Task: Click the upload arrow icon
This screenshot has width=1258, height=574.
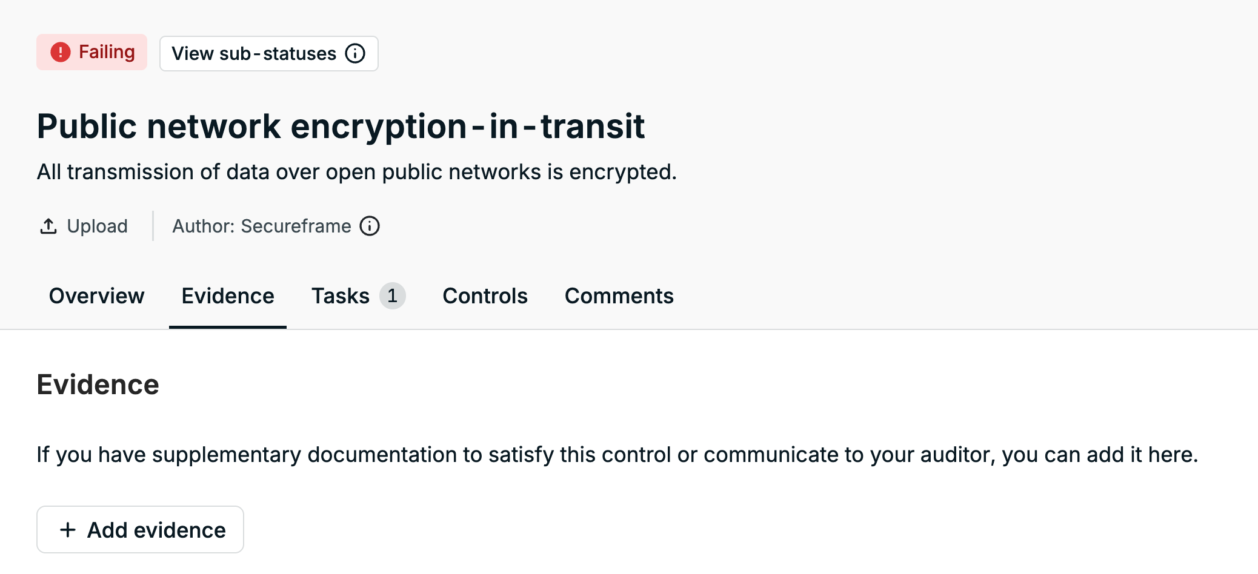Action: (x=48, y=226)
